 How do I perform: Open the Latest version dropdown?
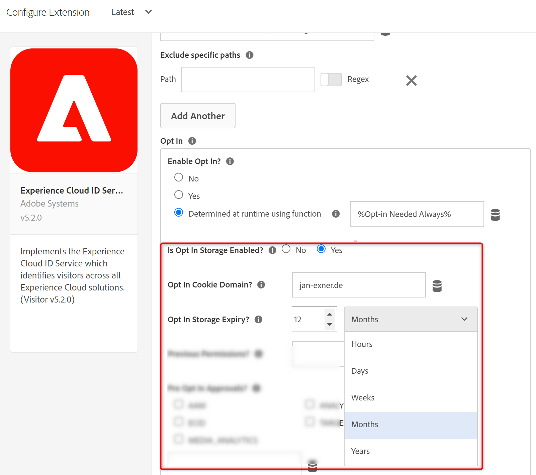[x=131, y=12]
